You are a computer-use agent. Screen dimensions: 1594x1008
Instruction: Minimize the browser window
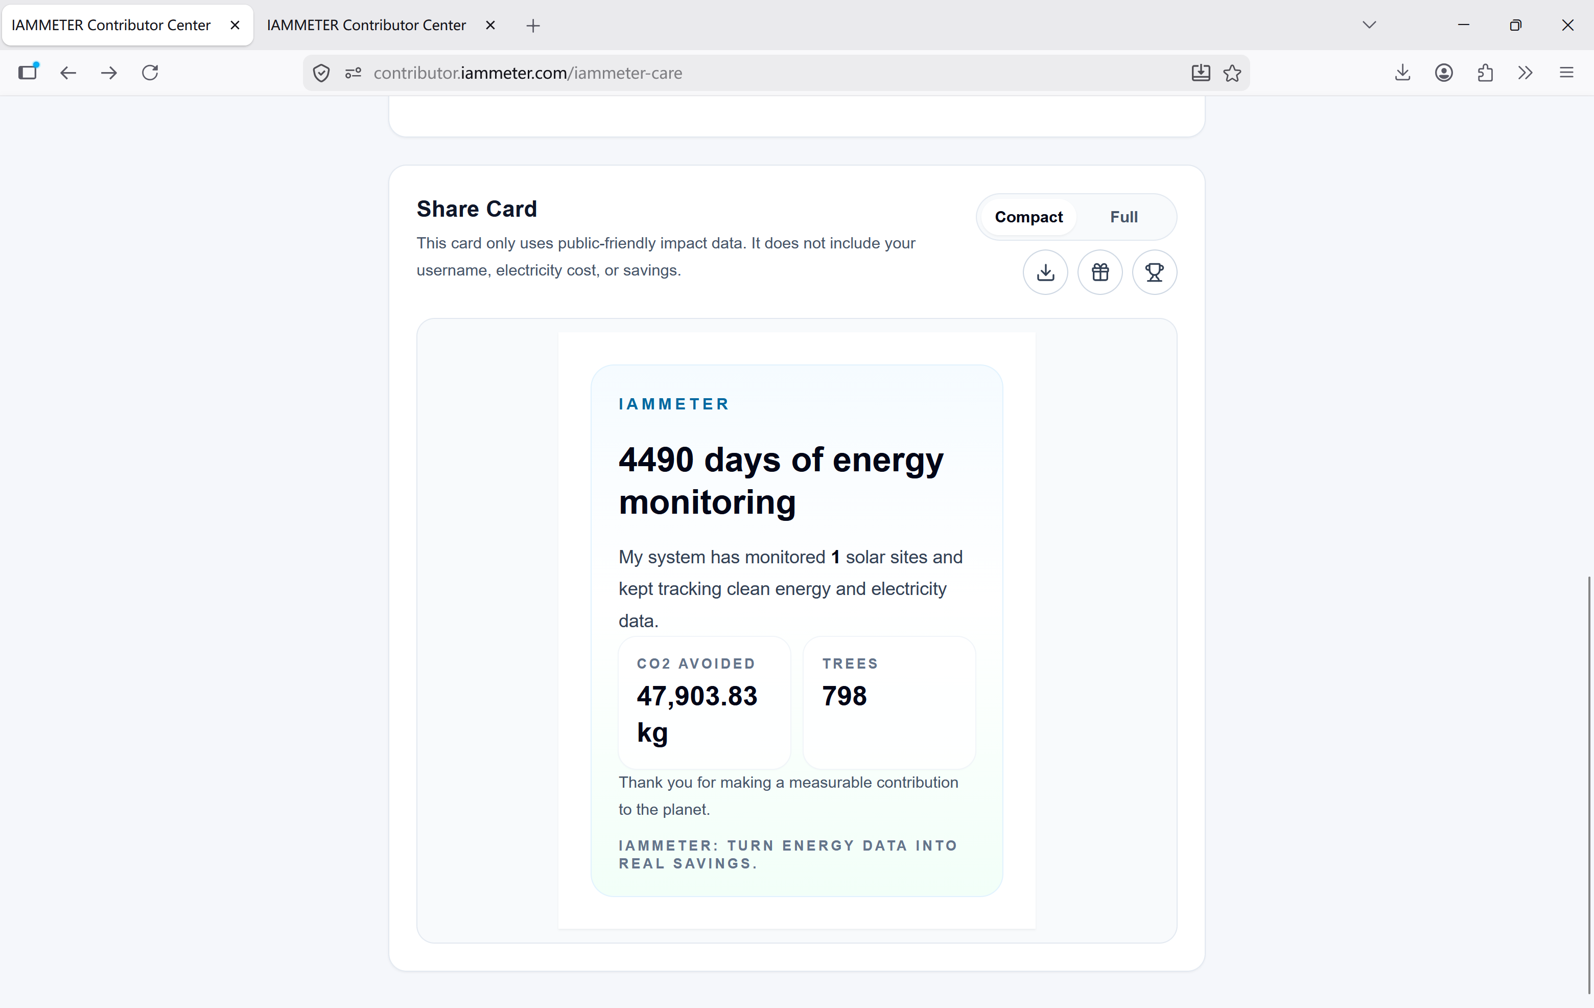tap(1464, 25)
